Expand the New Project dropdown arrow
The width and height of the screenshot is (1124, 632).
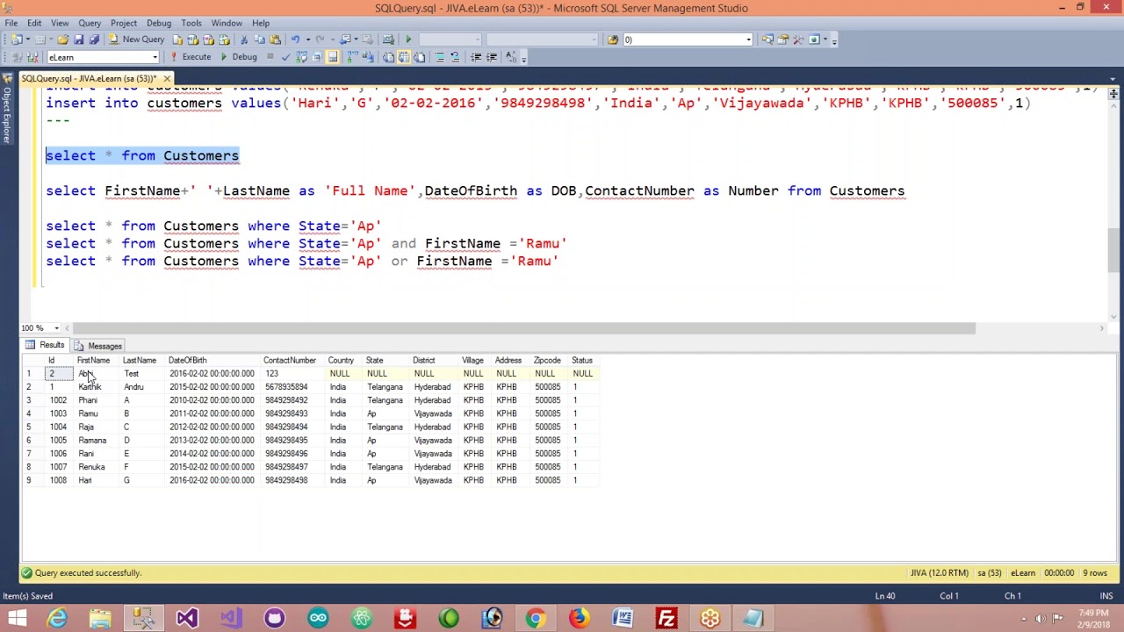point(26,39)
